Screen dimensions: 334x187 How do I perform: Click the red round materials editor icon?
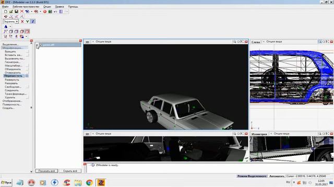tap(45, 11)
